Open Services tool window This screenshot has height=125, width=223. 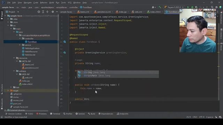80,114
